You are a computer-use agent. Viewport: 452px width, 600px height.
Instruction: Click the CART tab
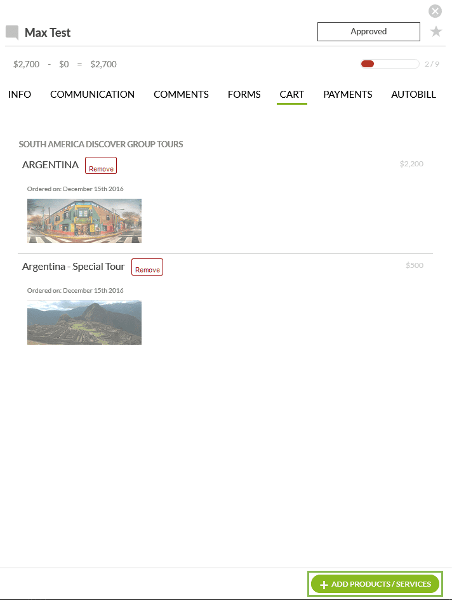click(x=291, y=95)
